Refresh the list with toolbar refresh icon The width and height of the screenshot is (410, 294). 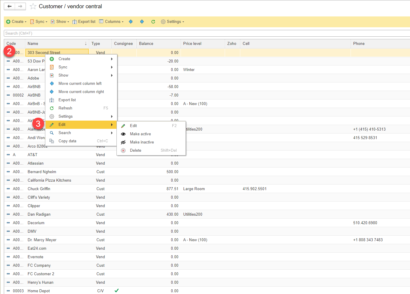coord(153,22)
